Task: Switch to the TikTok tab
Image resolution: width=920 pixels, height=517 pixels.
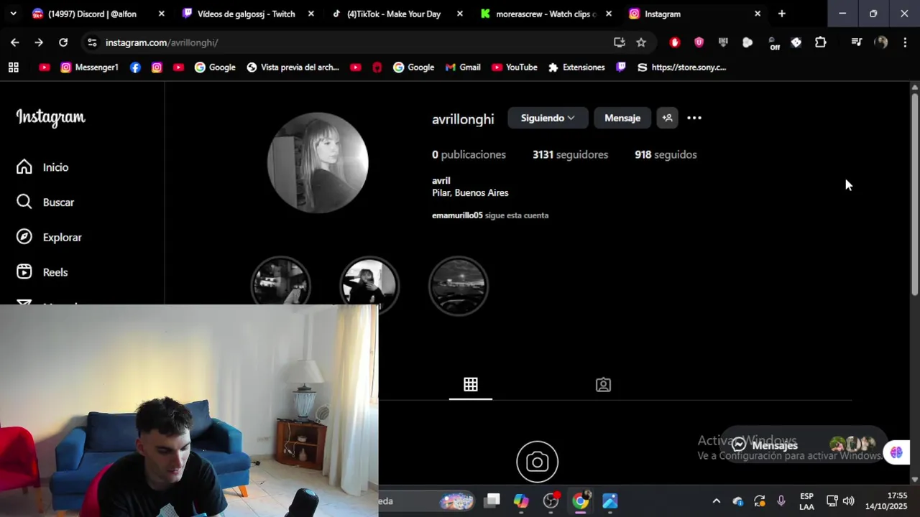Action: coord(394,14)
